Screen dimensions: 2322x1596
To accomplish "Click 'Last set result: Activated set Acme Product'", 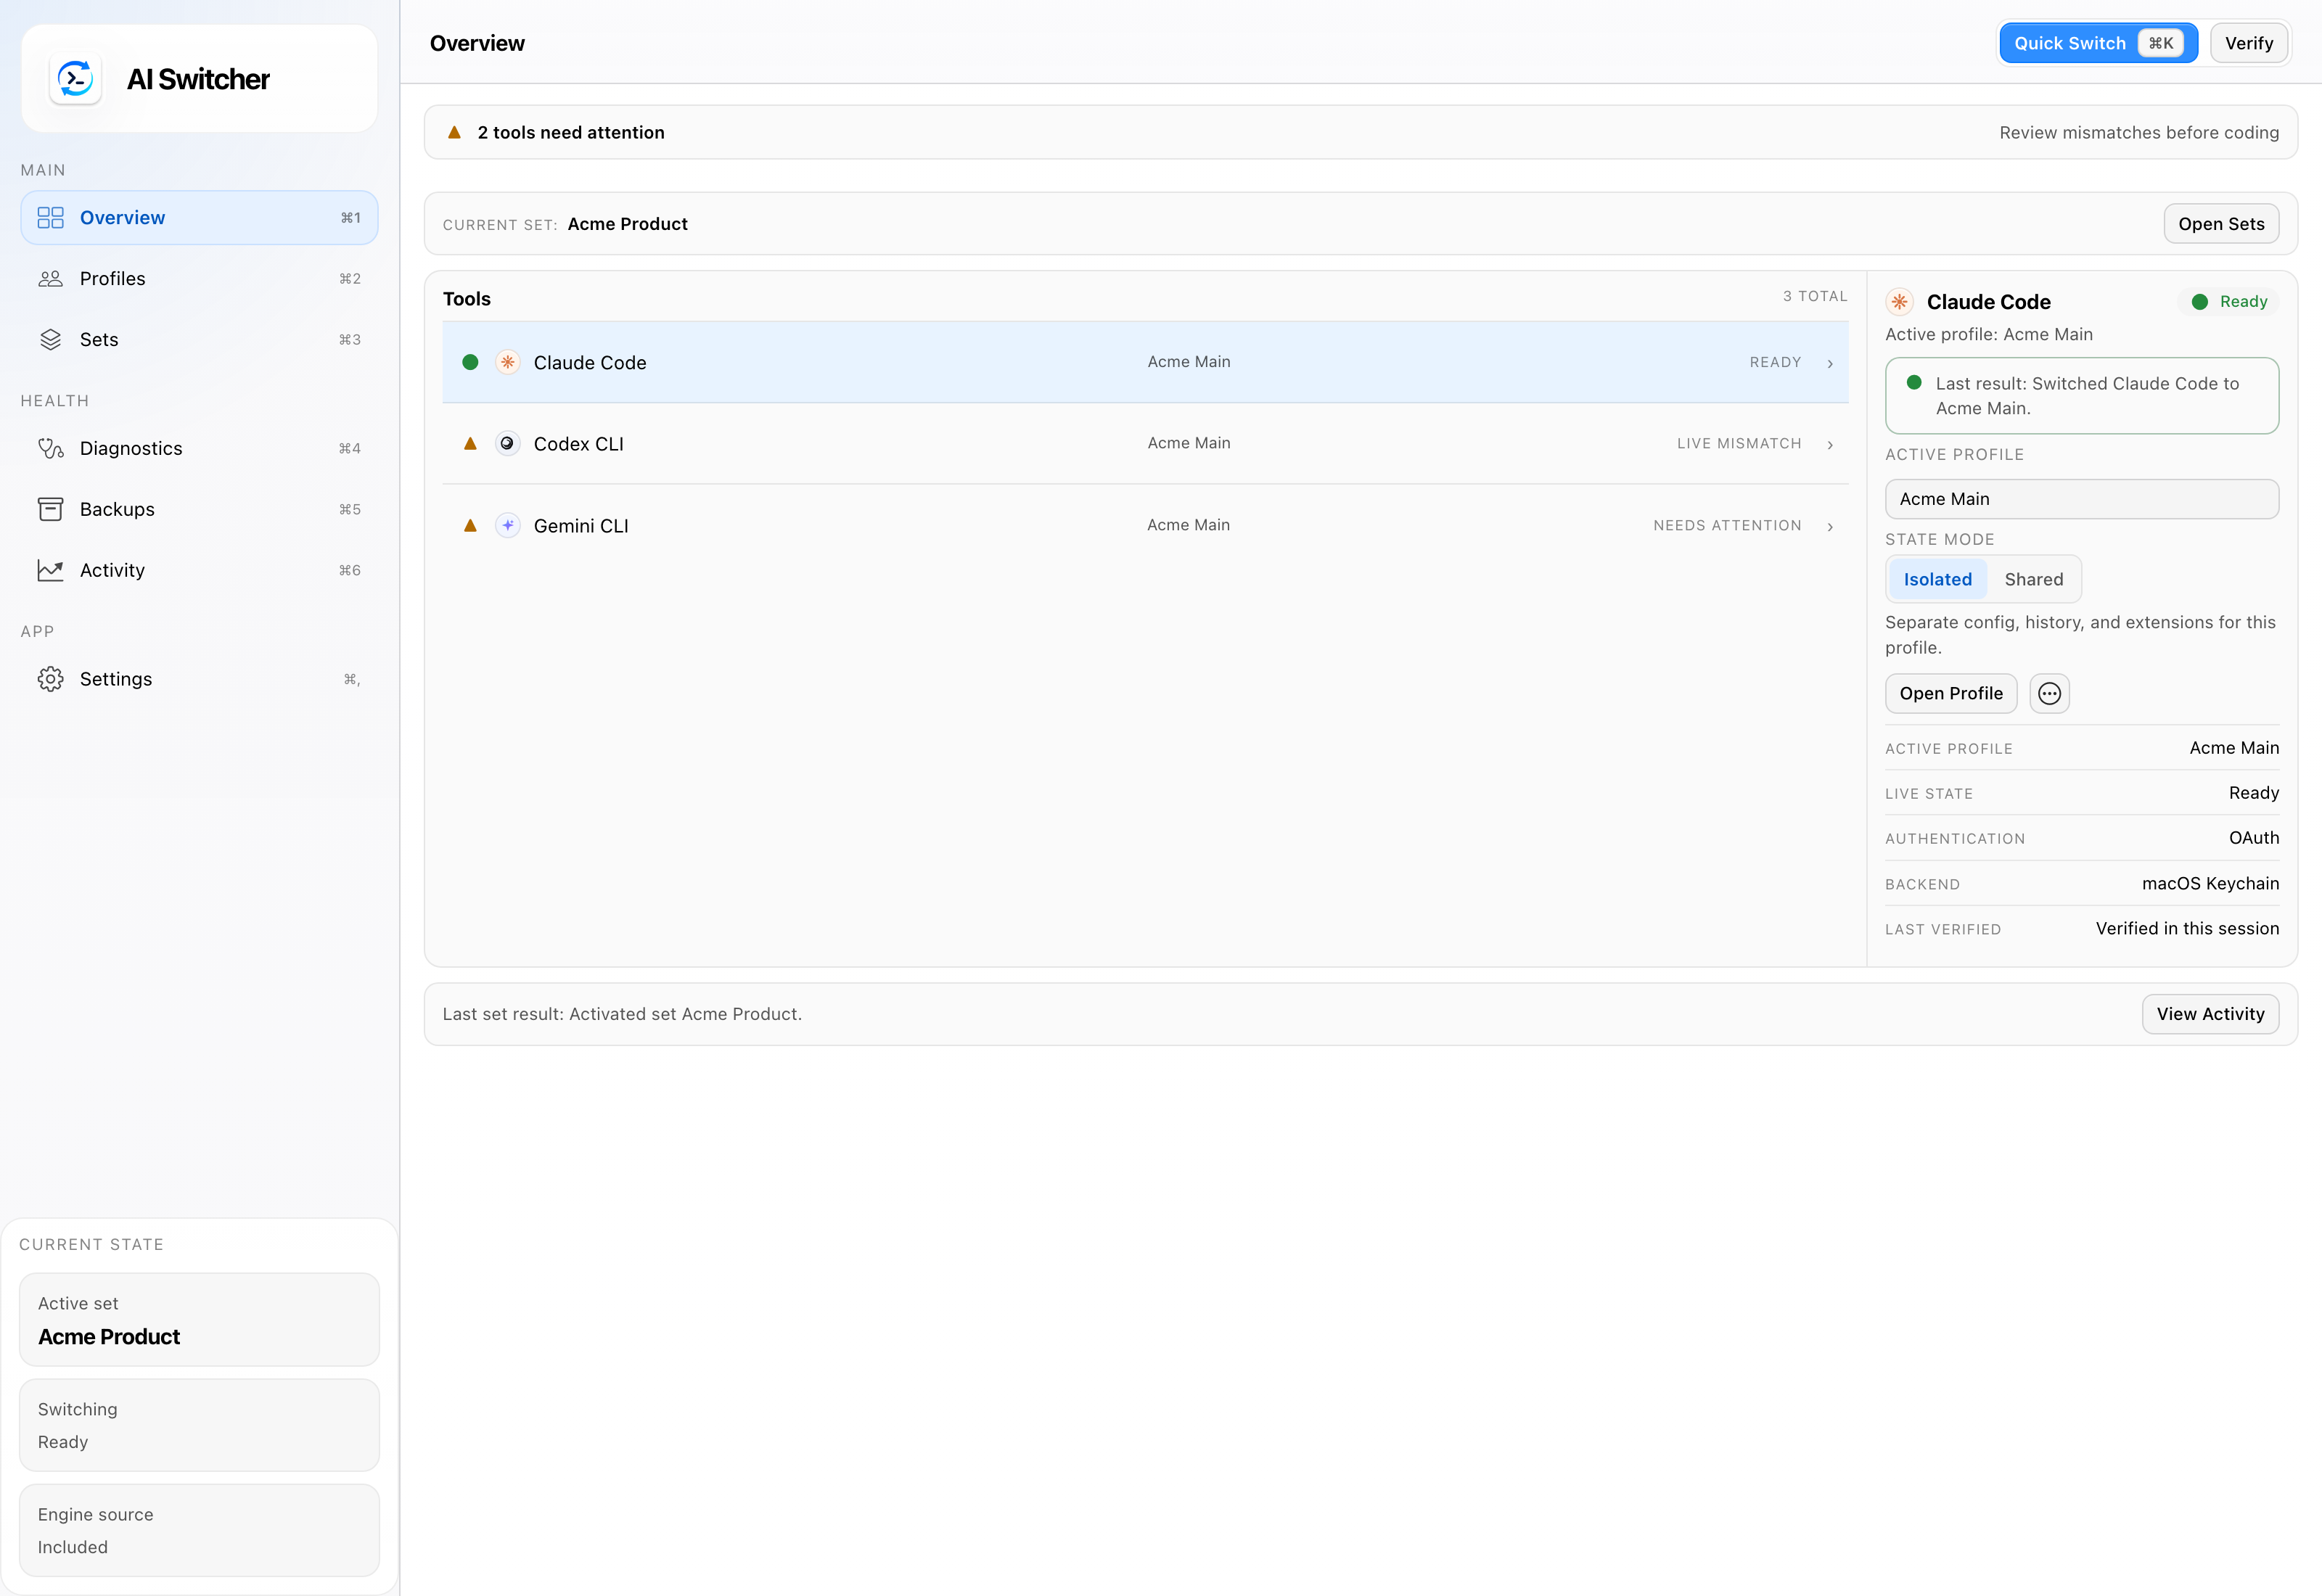I will click(622, 1014).
